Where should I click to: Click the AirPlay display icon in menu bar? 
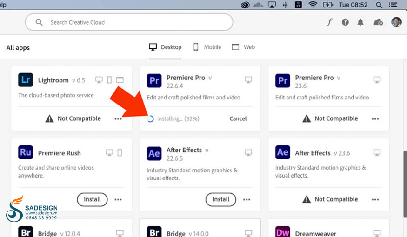pyautogui.click(x=272, y=5)
